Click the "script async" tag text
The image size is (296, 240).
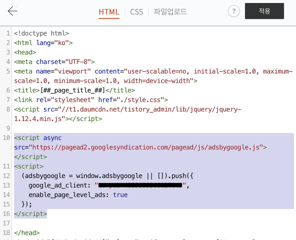tap(38, 138)
